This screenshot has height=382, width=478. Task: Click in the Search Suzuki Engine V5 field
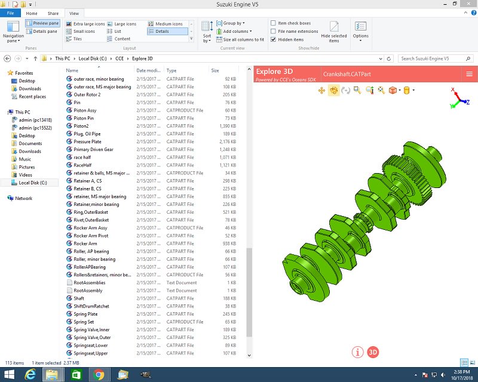pyautogui.click(x=433, y=59)
